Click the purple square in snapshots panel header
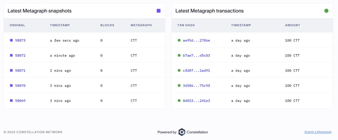The image size is (338, 140). tap(159, 11)
